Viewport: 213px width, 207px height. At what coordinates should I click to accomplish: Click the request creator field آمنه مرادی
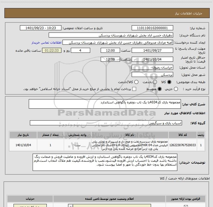pos(118,43)
